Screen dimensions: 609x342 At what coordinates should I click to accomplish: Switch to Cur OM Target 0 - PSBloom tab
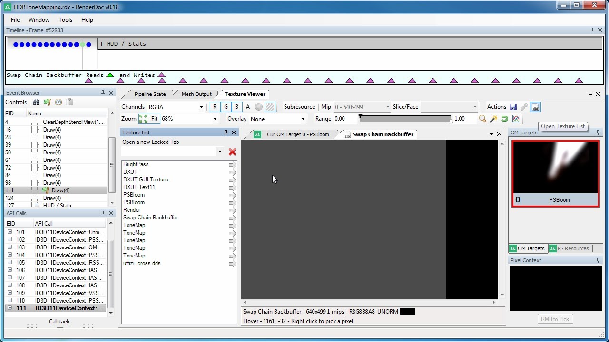292,134
